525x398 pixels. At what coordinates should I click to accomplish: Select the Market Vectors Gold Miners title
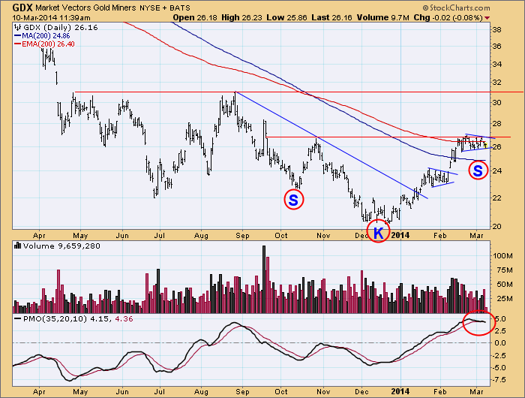(85, 8)
